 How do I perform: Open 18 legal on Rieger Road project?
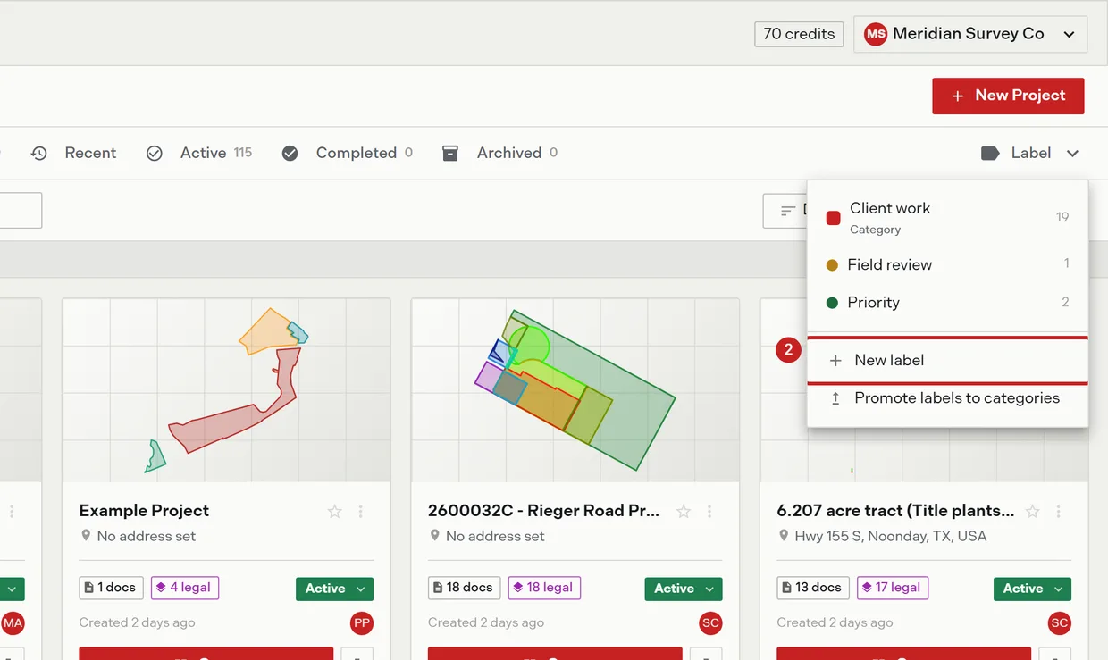tap(545, 588)
